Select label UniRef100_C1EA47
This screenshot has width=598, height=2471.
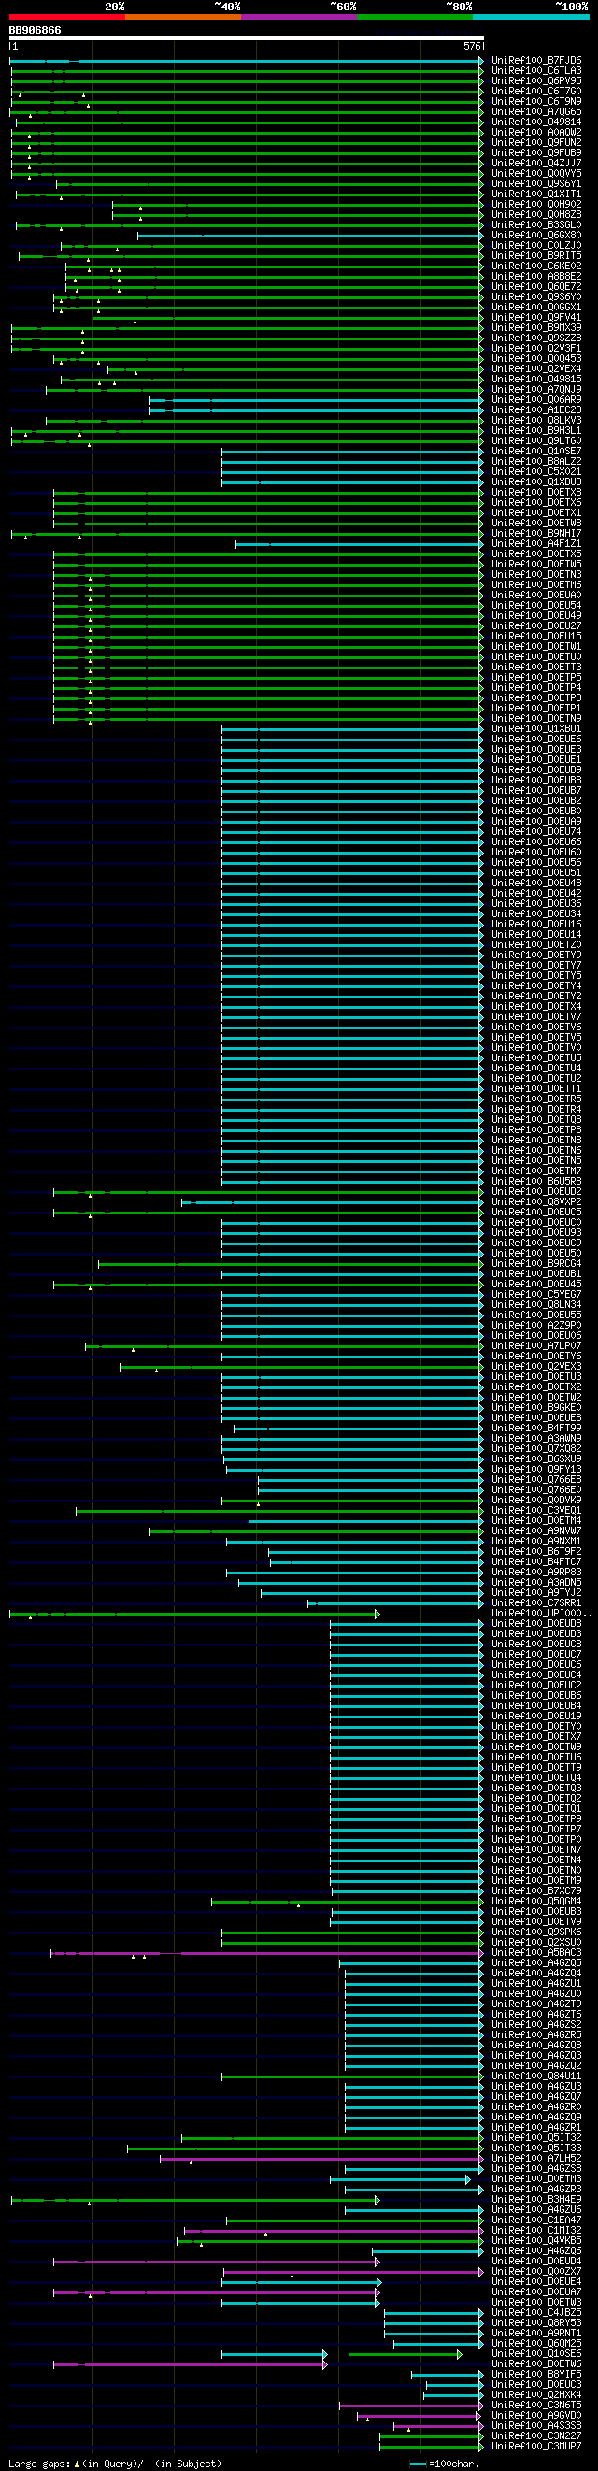pyautogui.click(x=536, y=2220)
